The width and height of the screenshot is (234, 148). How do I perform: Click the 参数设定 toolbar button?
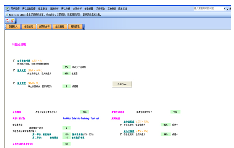point(29,27)
